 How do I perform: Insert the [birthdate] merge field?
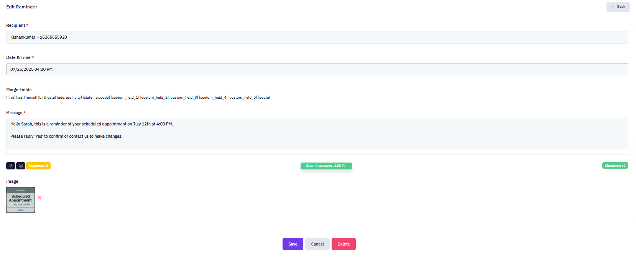coord(47,98)
